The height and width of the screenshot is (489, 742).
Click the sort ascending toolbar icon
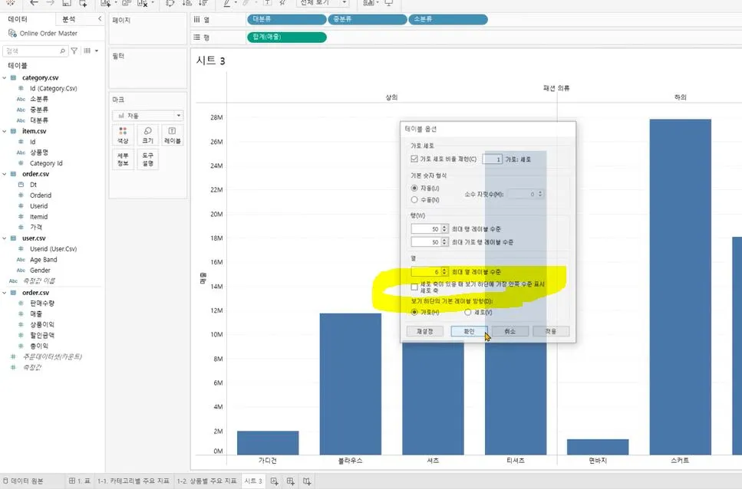pos(187,3)
